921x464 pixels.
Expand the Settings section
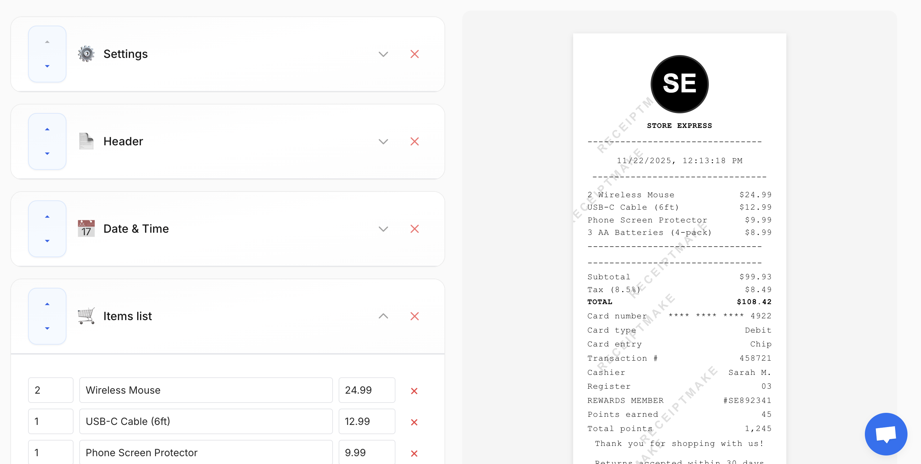click(x=383, y=54)
